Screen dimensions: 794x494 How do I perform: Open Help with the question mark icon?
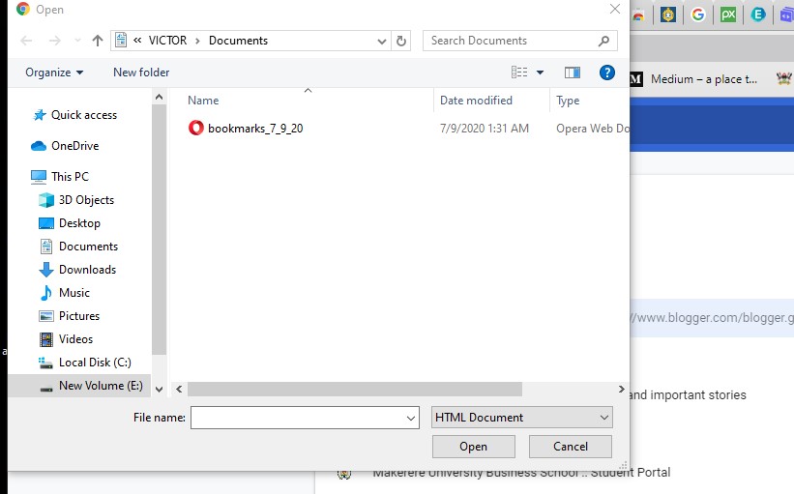(x=606, y=73)
